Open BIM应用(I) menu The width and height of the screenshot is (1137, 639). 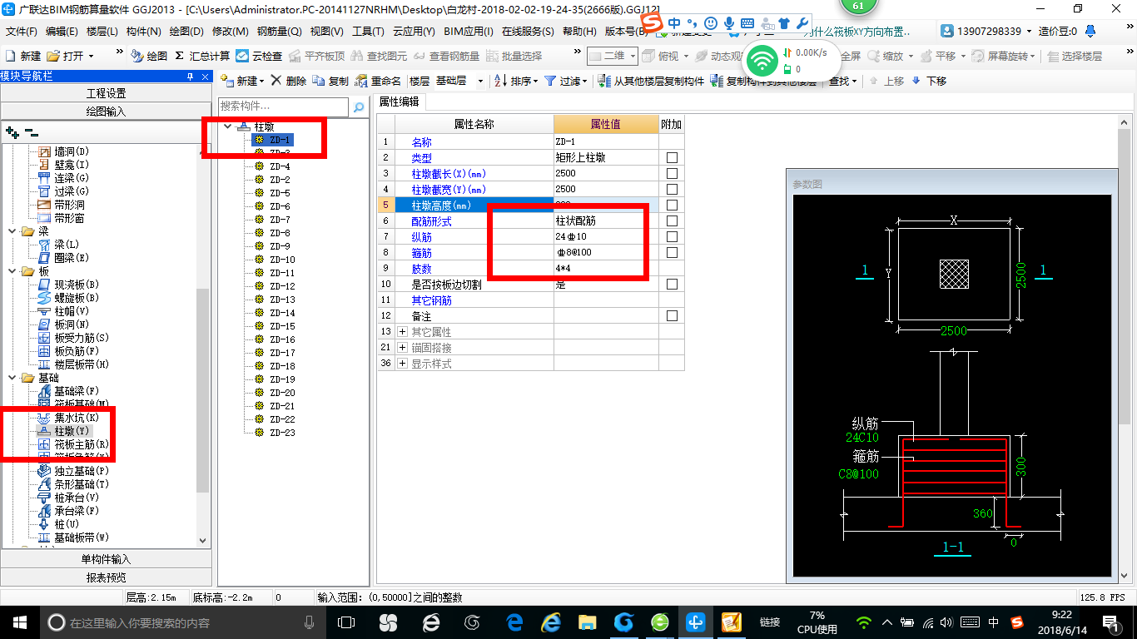tap(469, 32)
